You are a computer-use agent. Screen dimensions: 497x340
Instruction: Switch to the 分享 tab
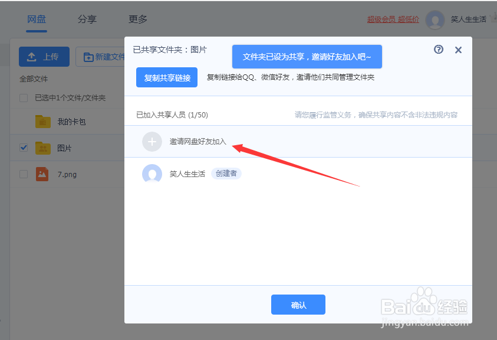tap(87, 18)
